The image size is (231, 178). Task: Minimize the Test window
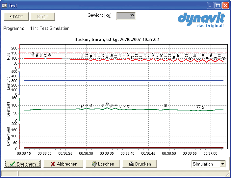[210, 6]
